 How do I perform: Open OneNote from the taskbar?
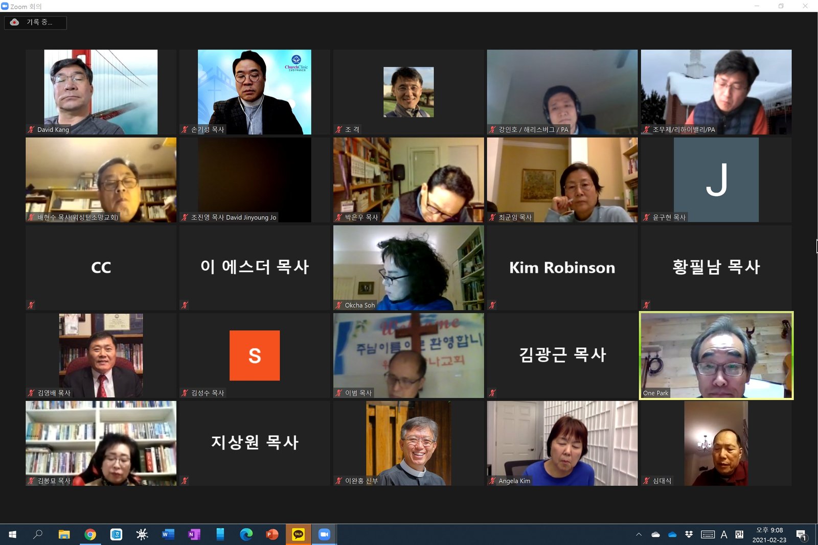pyautogui.click(x=194, y=534)
